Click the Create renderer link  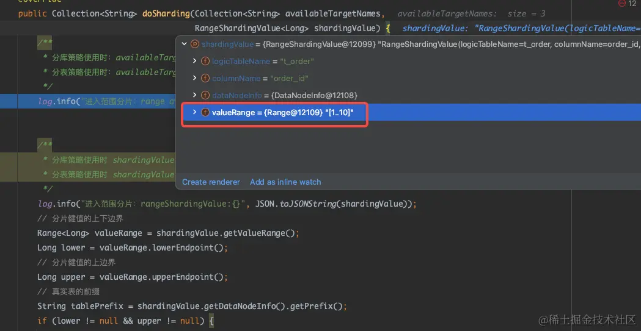click(211, 182)
